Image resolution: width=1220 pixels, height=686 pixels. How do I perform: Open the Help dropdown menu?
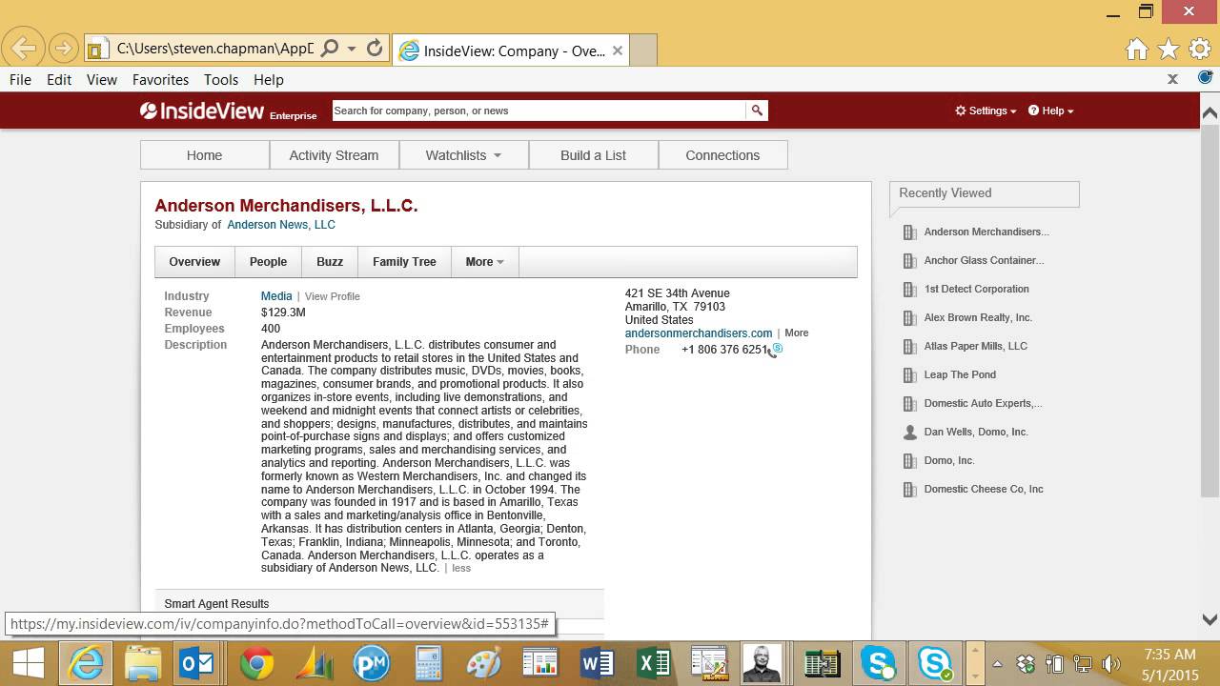point(1050,111)
